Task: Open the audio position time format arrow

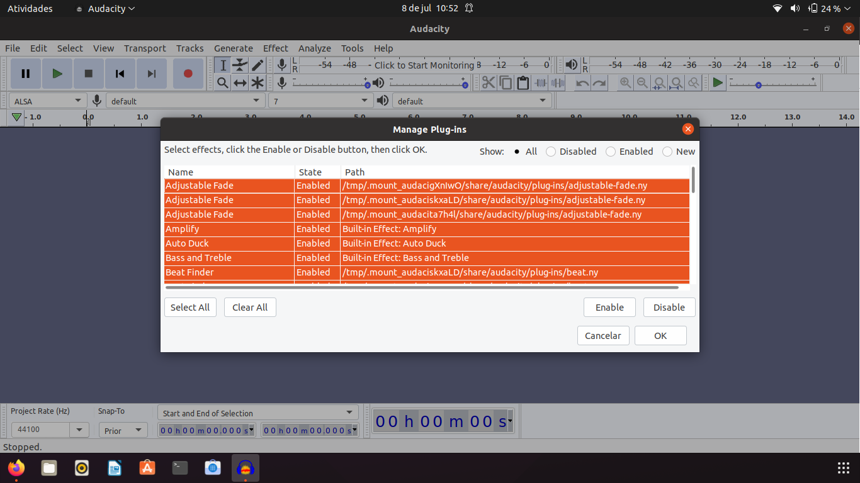Action: 510,421
